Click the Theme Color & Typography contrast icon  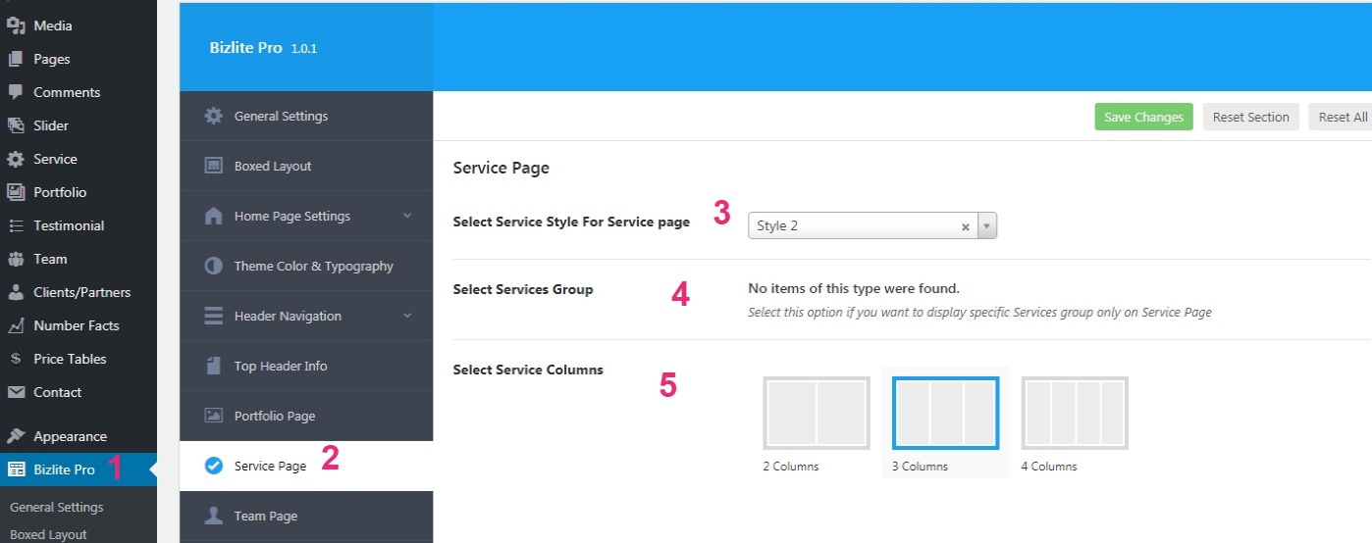[x=213, y=266]
